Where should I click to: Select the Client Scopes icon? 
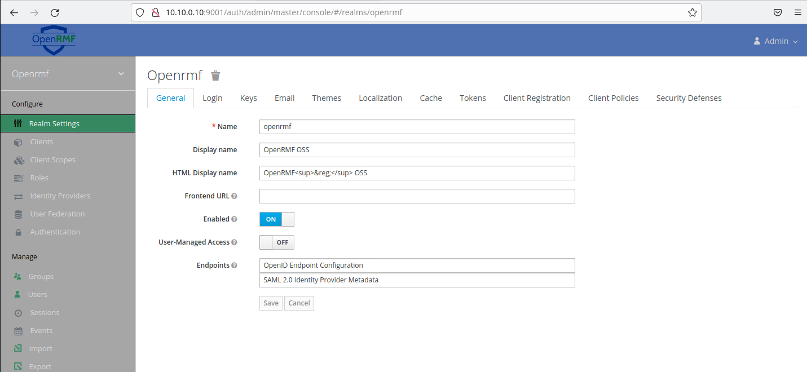17,160
